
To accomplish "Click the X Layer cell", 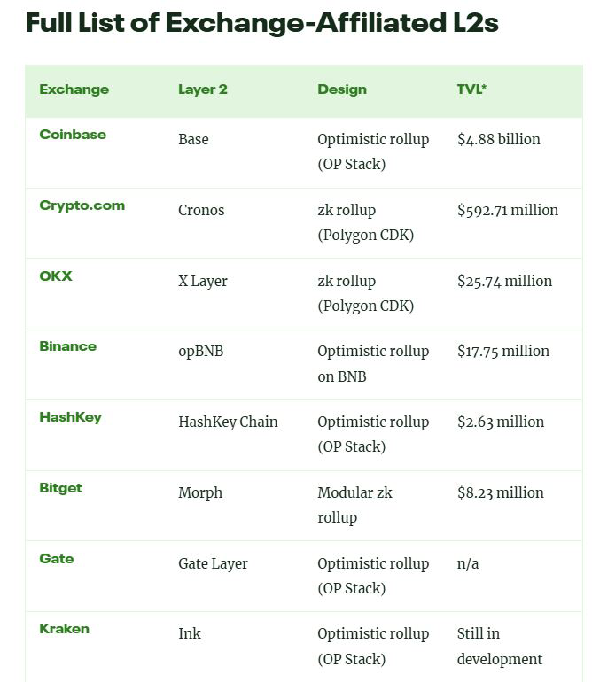I will click(203, 281).
